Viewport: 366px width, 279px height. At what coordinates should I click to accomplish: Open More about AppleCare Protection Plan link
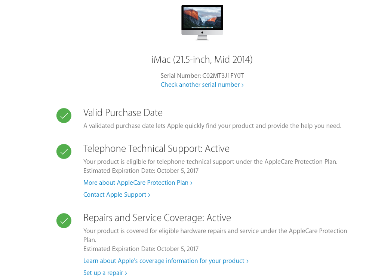click(138, 183)
